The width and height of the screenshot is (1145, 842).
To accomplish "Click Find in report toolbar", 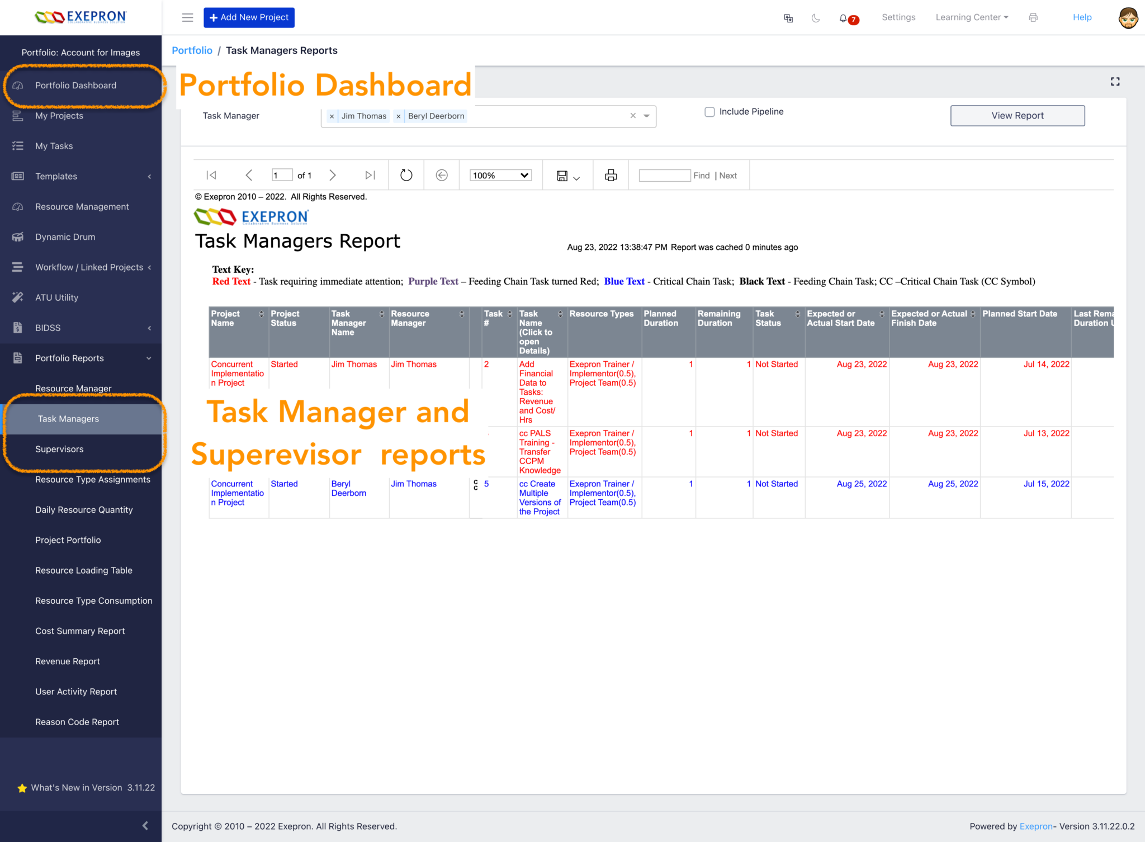I will point(701,176).
